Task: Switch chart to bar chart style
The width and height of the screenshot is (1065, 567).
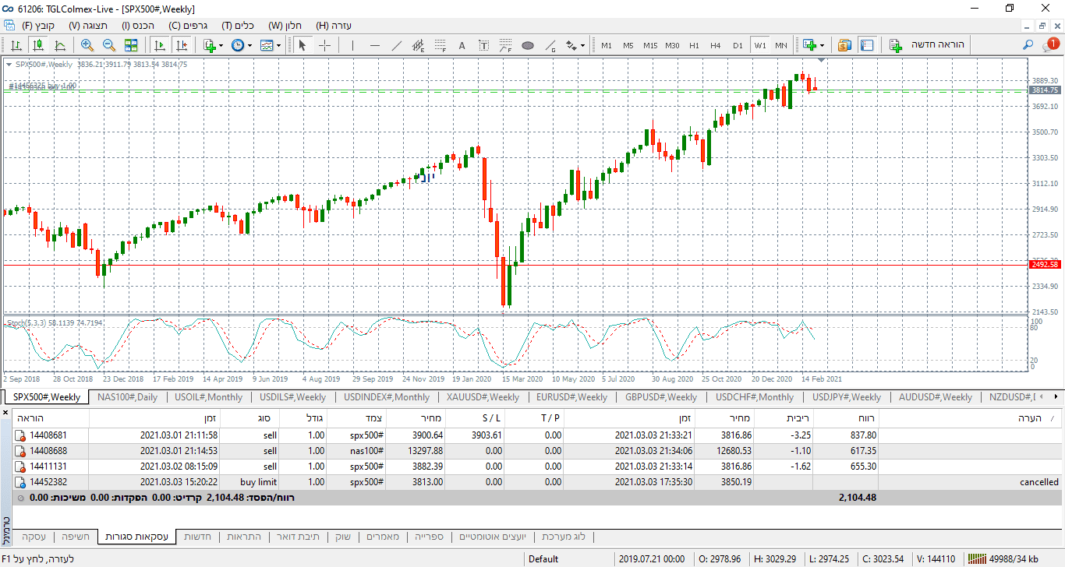Action: pos(16,45)
